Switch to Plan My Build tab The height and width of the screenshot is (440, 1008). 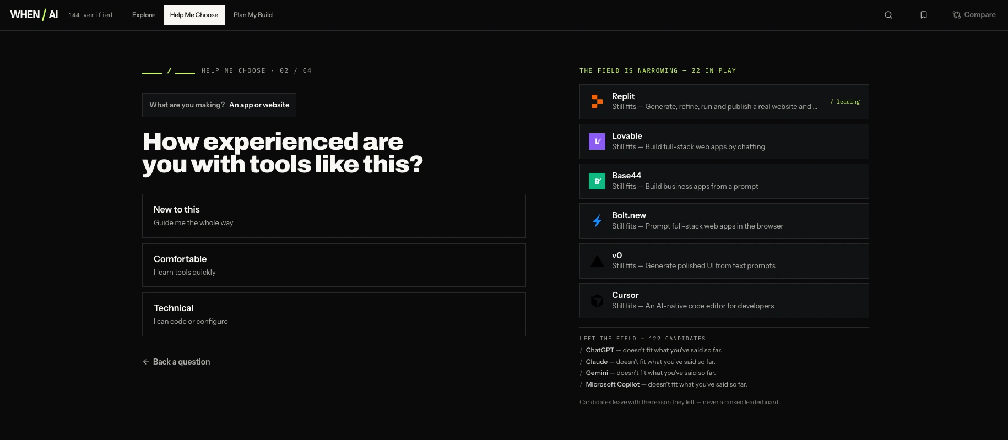[253, 15]
